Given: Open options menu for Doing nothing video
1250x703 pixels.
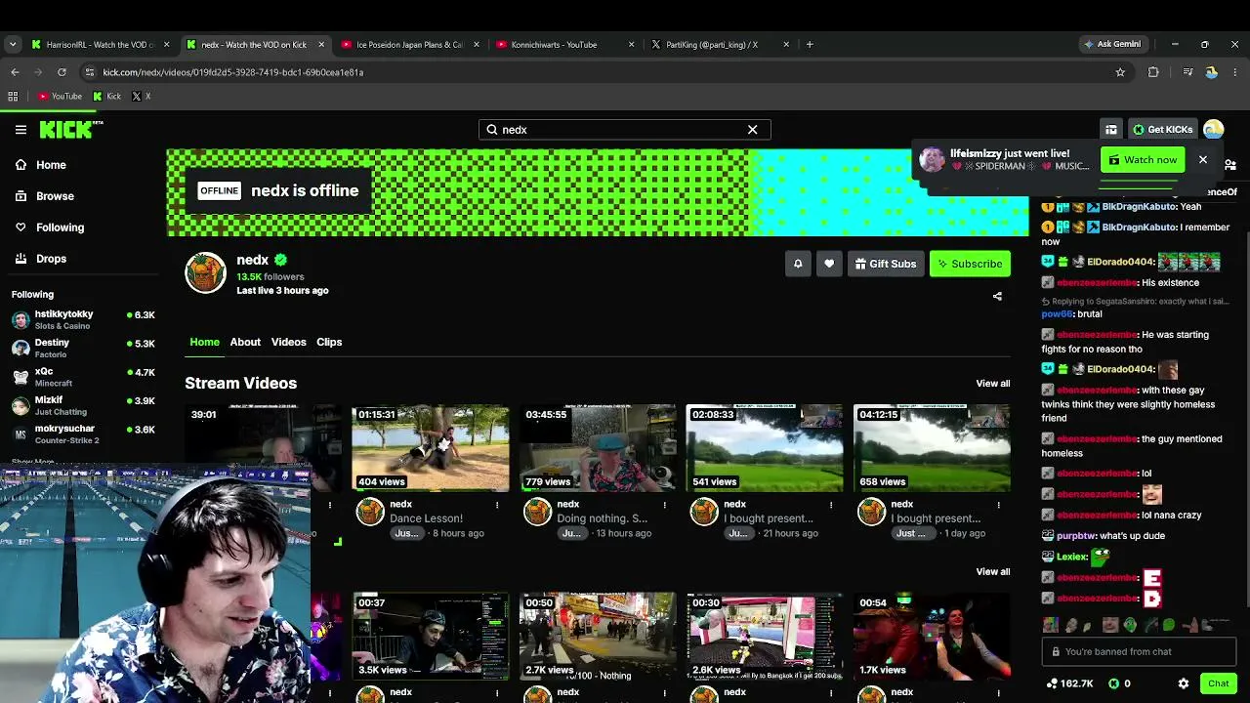Looking at the screenshot, I should tap(664, 505).
